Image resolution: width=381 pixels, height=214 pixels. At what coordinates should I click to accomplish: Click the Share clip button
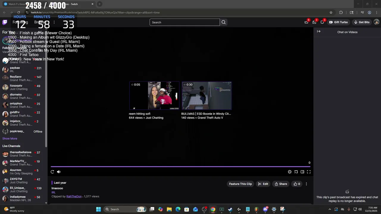click(x=281, y=184)
